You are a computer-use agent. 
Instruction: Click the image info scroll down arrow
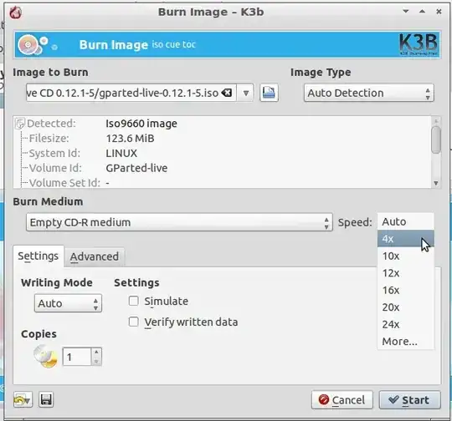coord(436,183)
